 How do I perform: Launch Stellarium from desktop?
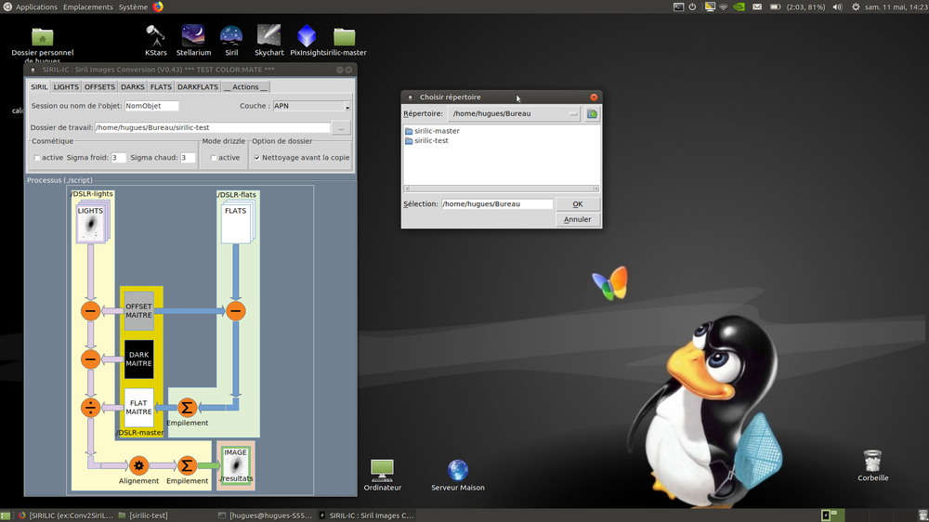[x=193, y=40]
